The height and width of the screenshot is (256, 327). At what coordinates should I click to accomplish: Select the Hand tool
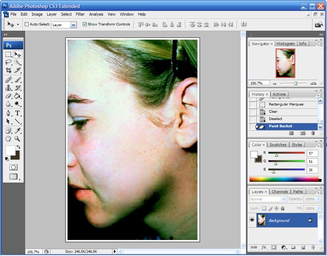coord(9,139)
